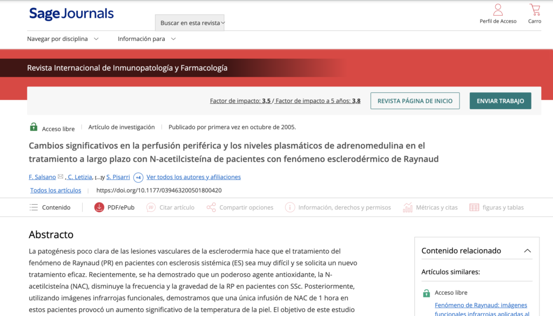The width and height of the screenshot is (553, 316).
Task: Open Compartir opciones share icon
Action: click(x=211, y=207)
